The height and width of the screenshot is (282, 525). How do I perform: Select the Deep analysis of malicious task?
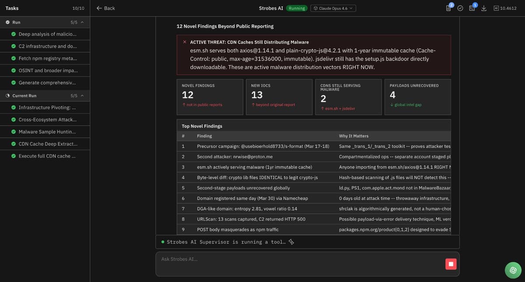coord(45,34)
